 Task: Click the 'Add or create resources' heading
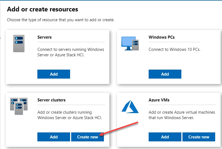pyautogui.click(x=43, y=10)
